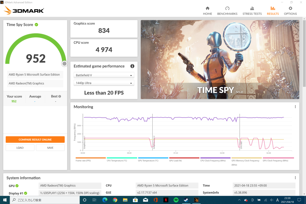Open the HOME tab
The width and height of the screenshot is (306, 204).
click(207, 11)
